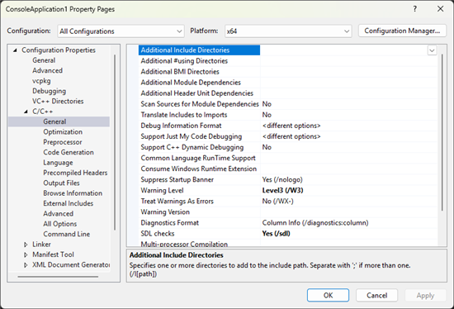This screenshot has height=309, width=454.
Task: Select the Warning Version property
Action: click(199, 212)
